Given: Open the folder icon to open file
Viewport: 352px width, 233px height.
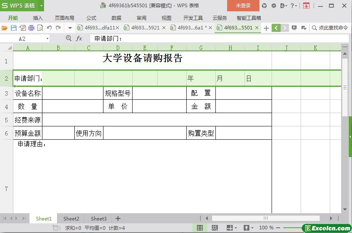Looking at the screenshot, I should (x=5, y=28).
